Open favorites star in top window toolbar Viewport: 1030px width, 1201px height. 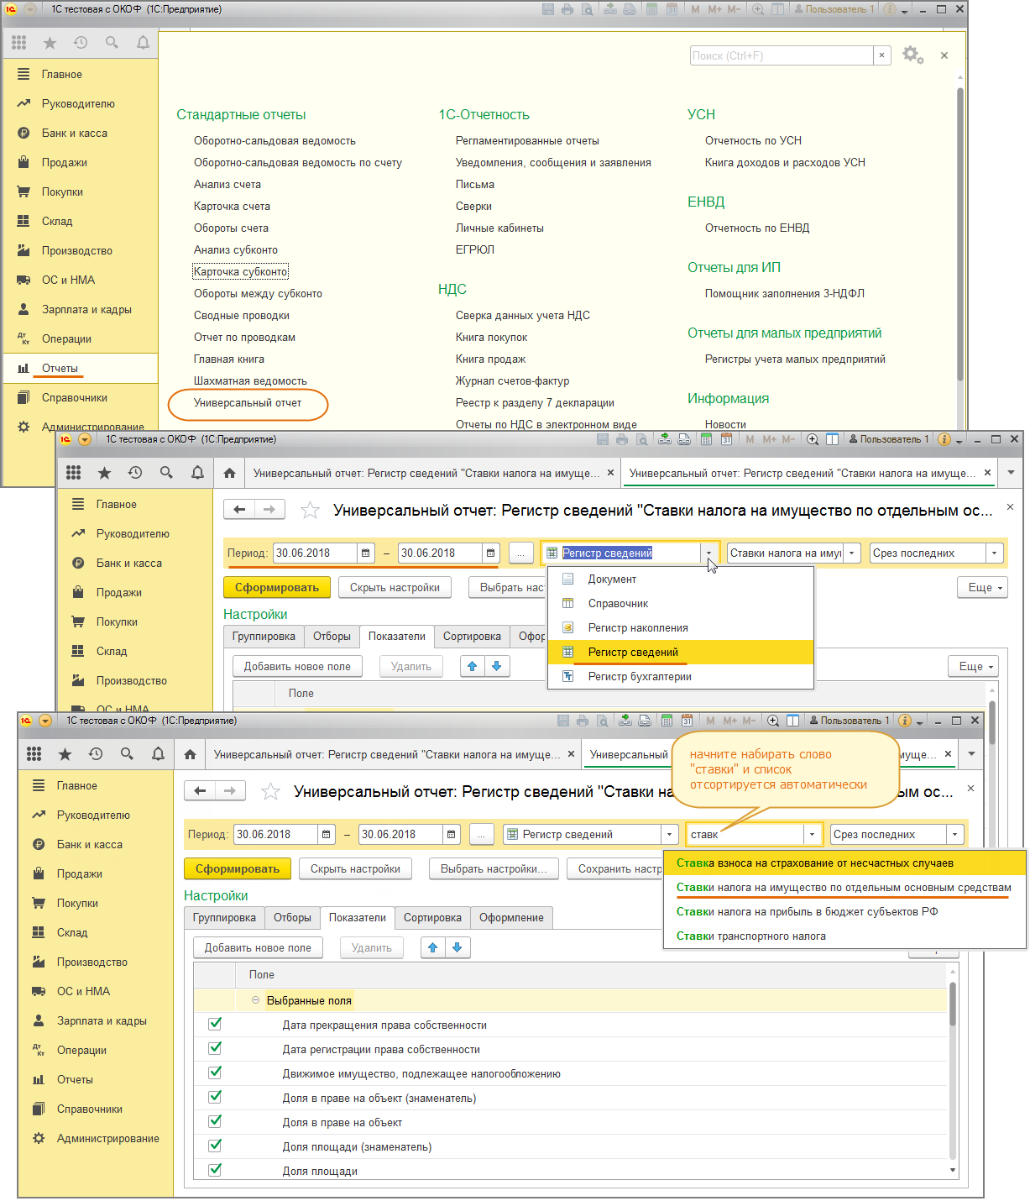click(x=50, y=42)
